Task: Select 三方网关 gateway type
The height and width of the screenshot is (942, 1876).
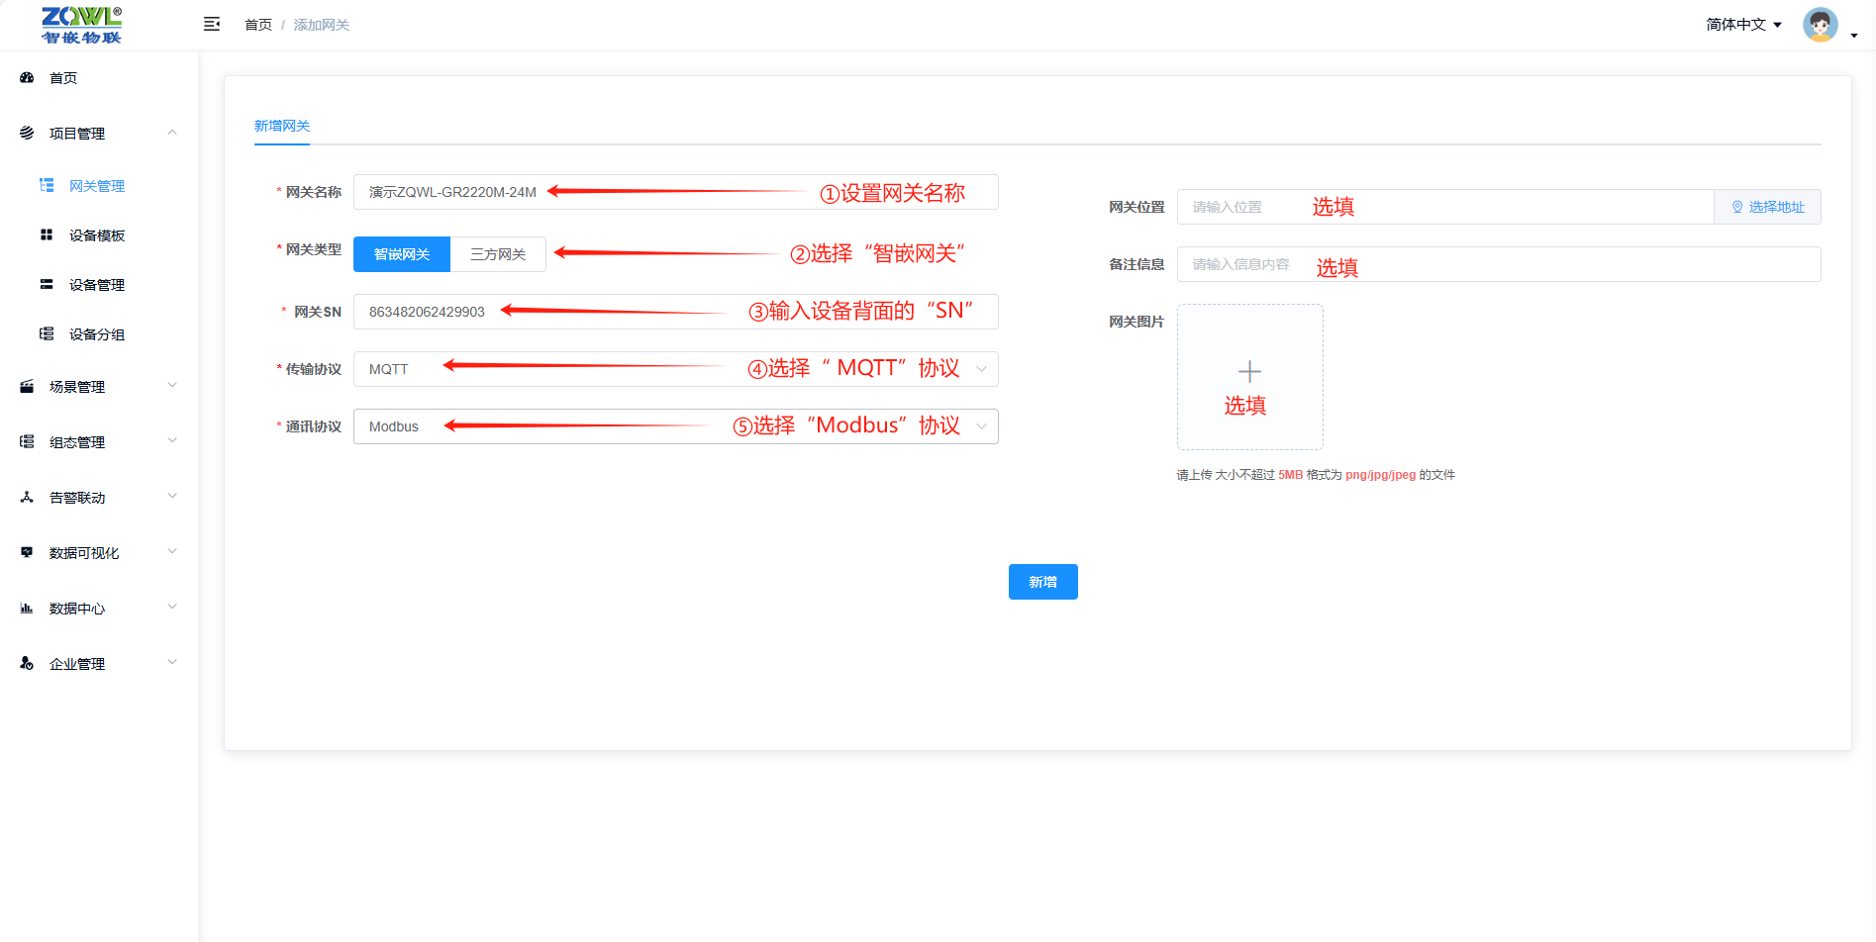Action: [498, 254]
